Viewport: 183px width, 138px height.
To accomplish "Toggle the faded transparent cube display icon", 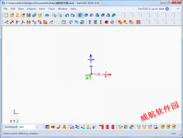I will pos(58,22).
